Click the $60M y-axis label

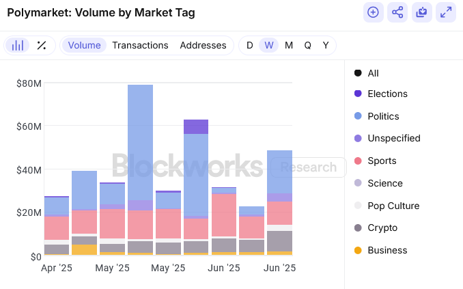tap(29, 127)
